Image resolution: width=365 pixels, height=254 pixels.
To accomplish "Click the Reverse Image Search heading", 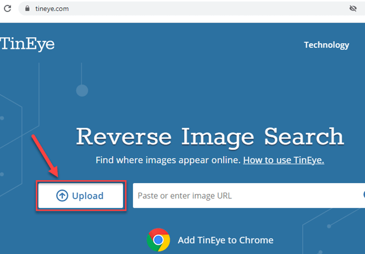I will (210, 137).
